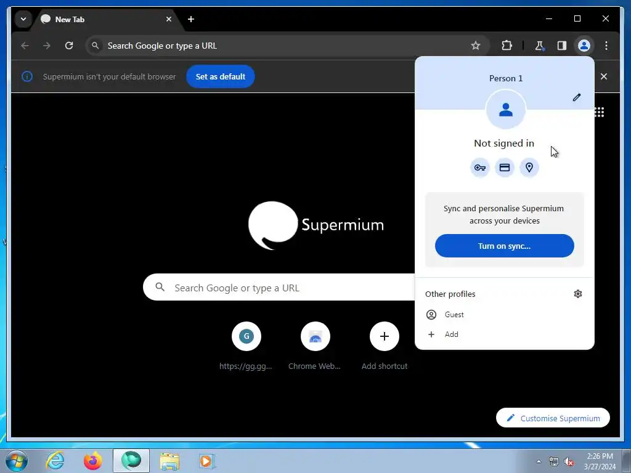The image size is (631, 473).
Task: Click the network tray icon
Action: point(554,461)
